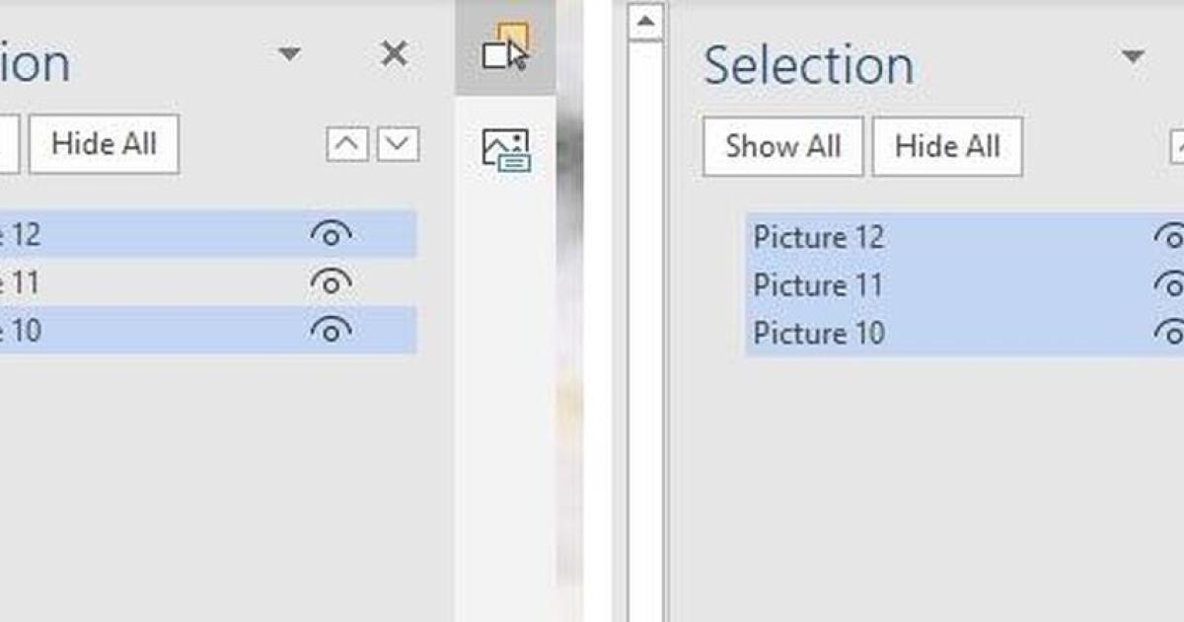
Task: Click the Show All button
Action: click(x=782, y=146)
